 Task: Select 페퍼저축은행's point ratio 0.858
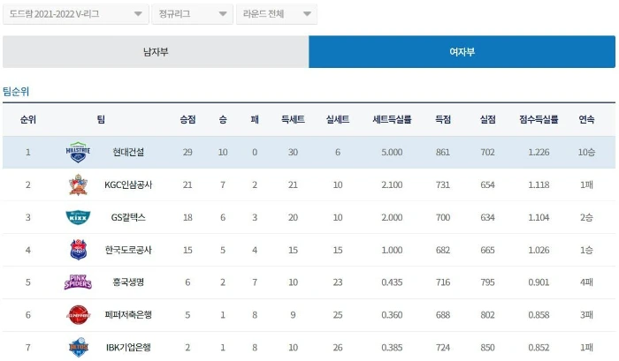(539, 315)
